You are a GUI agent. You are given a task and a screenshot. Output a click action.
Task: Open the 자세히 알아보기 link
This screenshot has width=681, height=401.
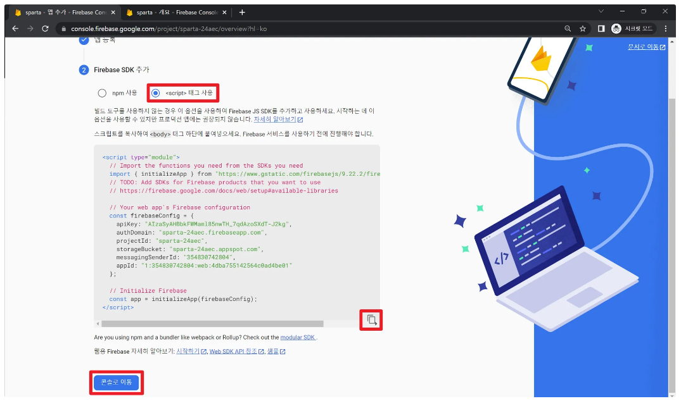[x=278, y=119]
